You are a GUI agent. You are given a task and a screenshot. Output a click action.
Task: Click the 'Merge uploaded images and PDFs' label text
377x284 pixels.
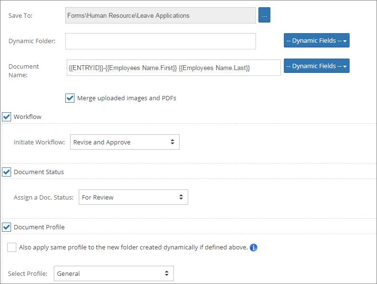(127, 98)
